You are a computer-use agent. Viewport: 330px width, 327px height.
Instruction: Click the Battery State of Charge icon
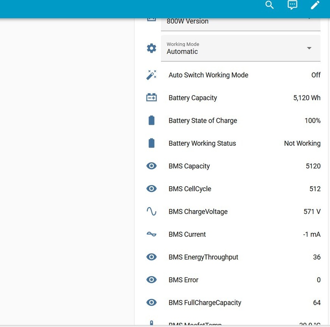(x=151, y=120)
